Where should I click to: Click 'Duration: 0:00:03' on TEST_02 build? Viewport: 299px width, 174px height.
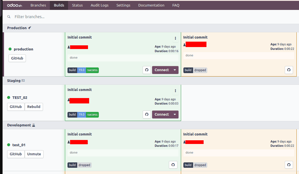(167, 104)
